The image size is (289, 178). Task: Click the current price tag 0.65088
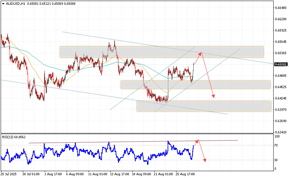(x=281, y=64)
